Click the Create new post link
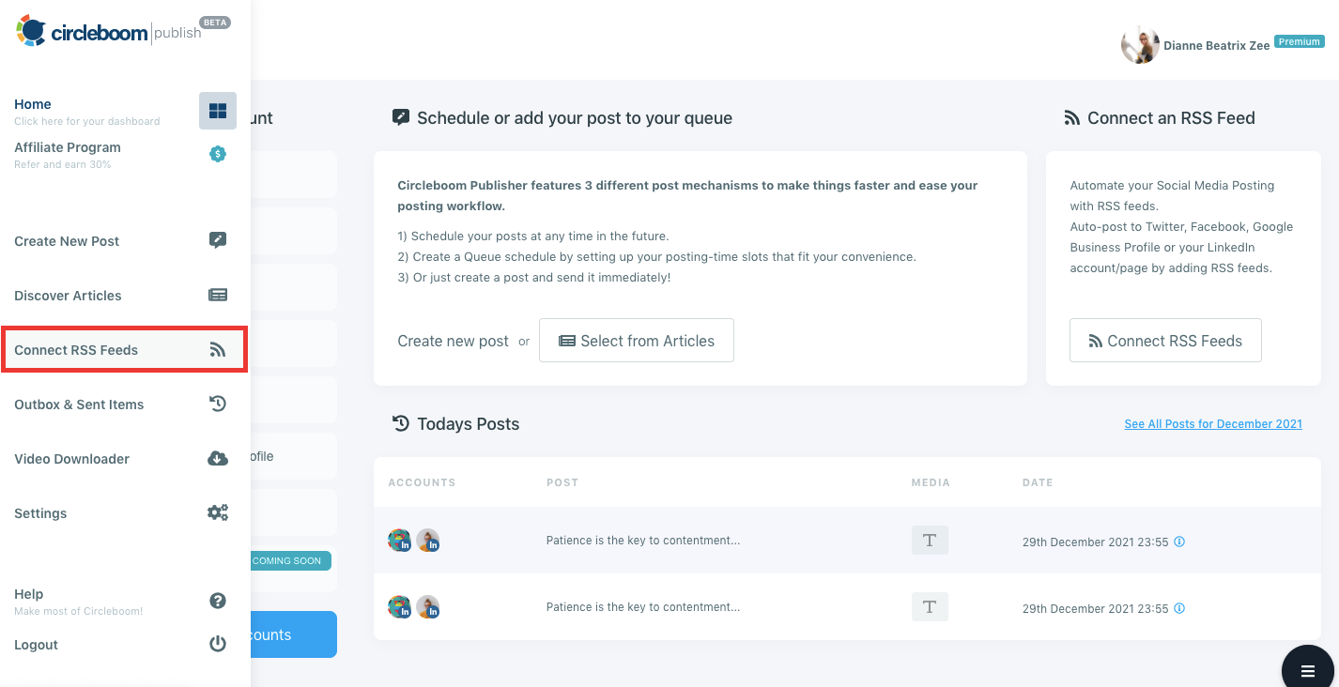The image size is (1339, 687). [x=453, y=341]
